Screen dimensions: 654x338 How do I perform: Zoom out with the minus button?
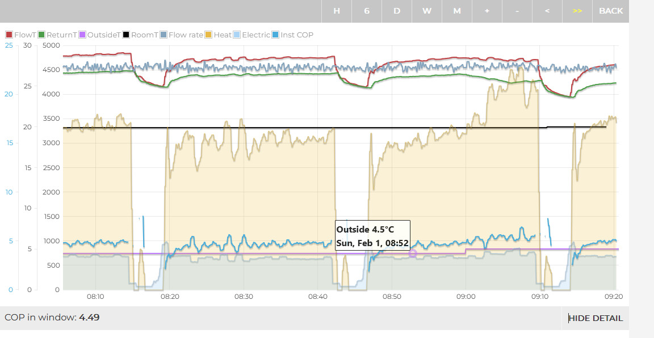[x=517, y=11]
